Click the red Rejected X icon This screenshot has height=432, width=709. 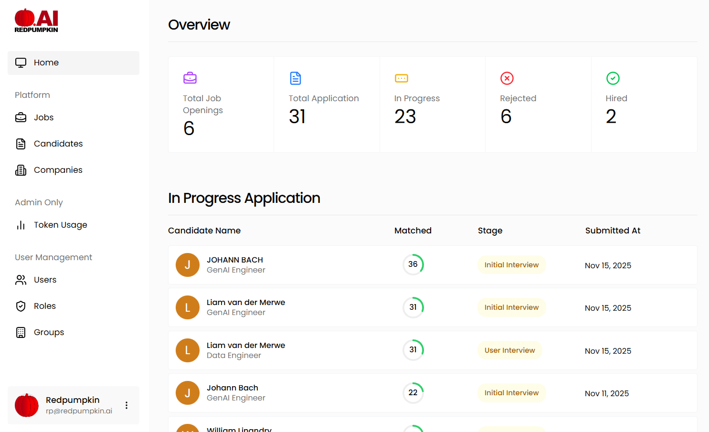[x=507, y=78]
